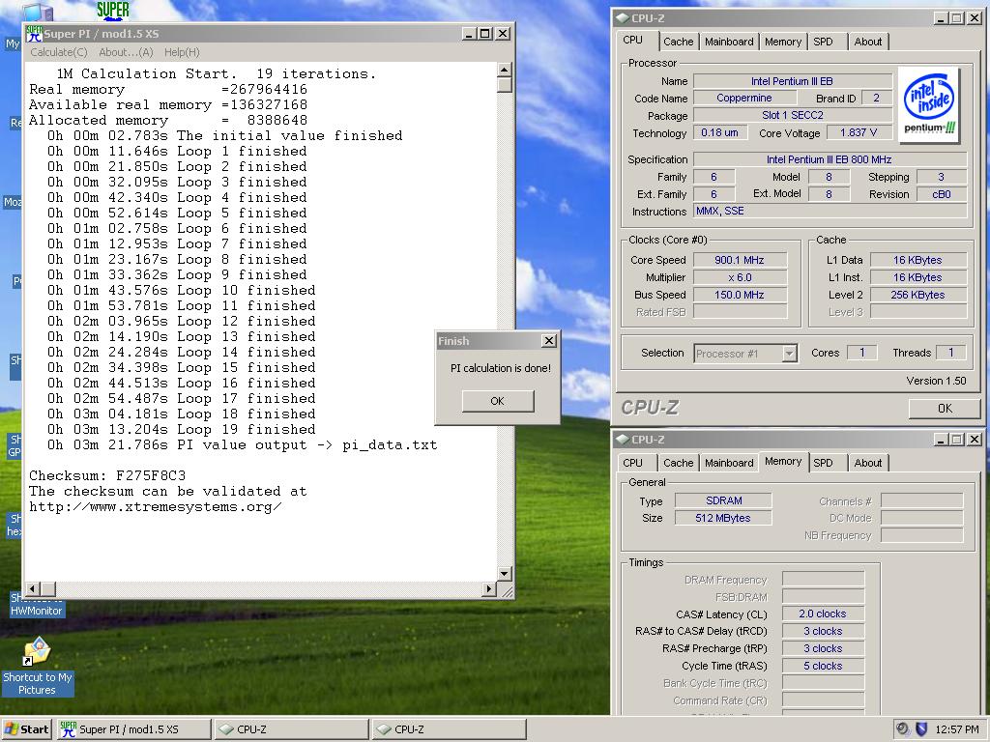This screenshot has height=742, width=990.
Task: Click the 12:57 PM taskbar clock
Action: 956,729
